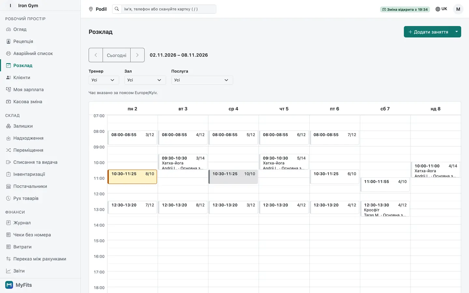Open the Wednesday 10:30-11:25 full class

pyautogui.click(x=233, y=177)
